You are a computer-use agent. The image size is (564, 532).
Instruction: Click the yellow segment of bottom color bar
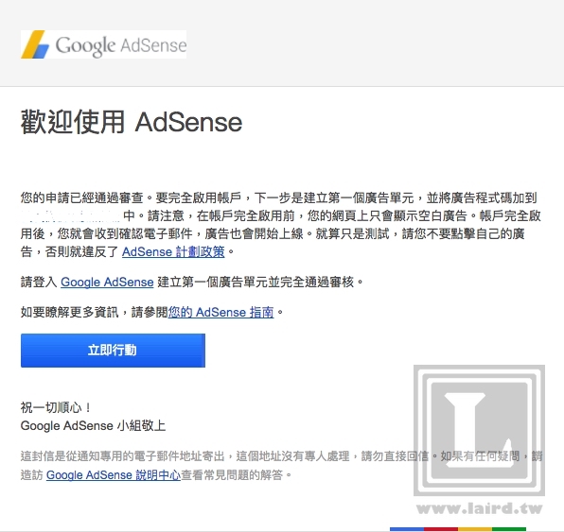pos(475,529)
